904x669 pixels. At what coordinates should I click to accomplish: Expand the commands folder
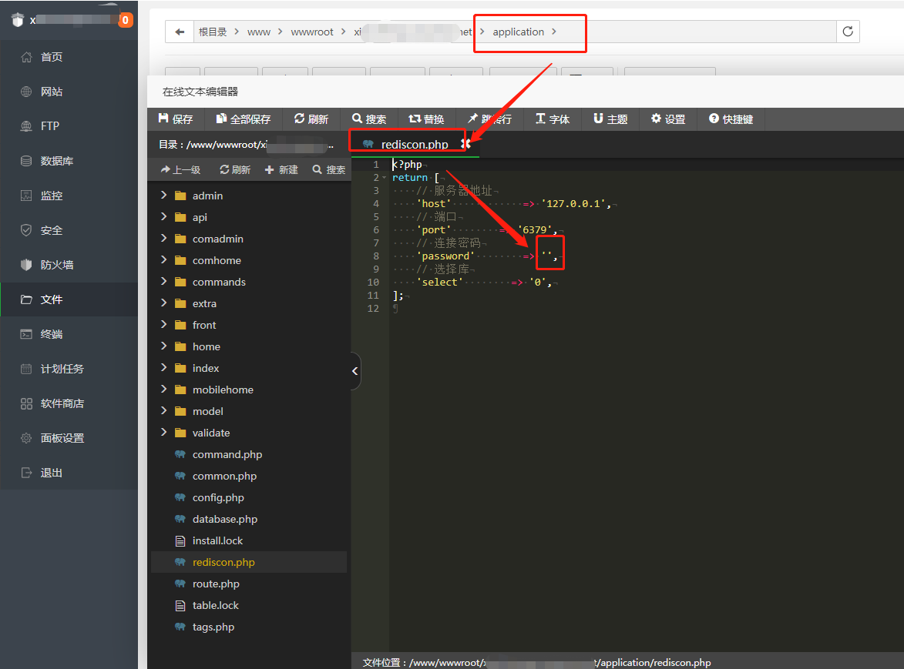[163, 282]
